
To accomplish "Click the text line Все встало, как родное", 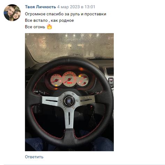I will coord(49,20).
